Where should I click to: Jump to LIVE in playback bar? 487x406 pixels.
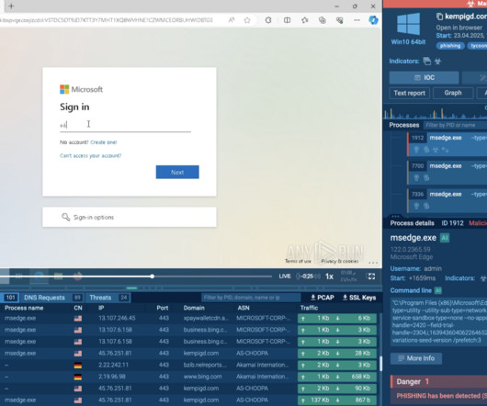285,276
